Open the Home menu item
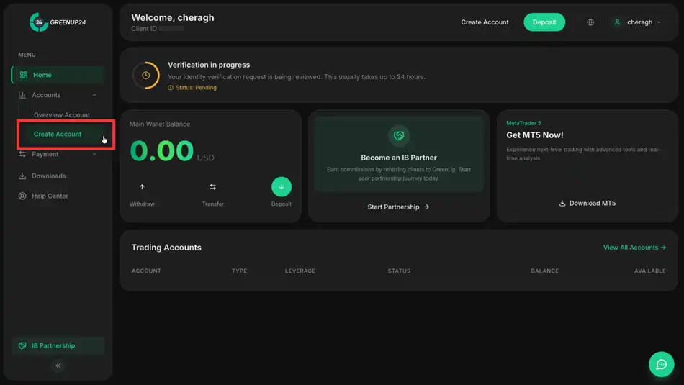This screenshot has height=385, width=684. coord(58,75)
